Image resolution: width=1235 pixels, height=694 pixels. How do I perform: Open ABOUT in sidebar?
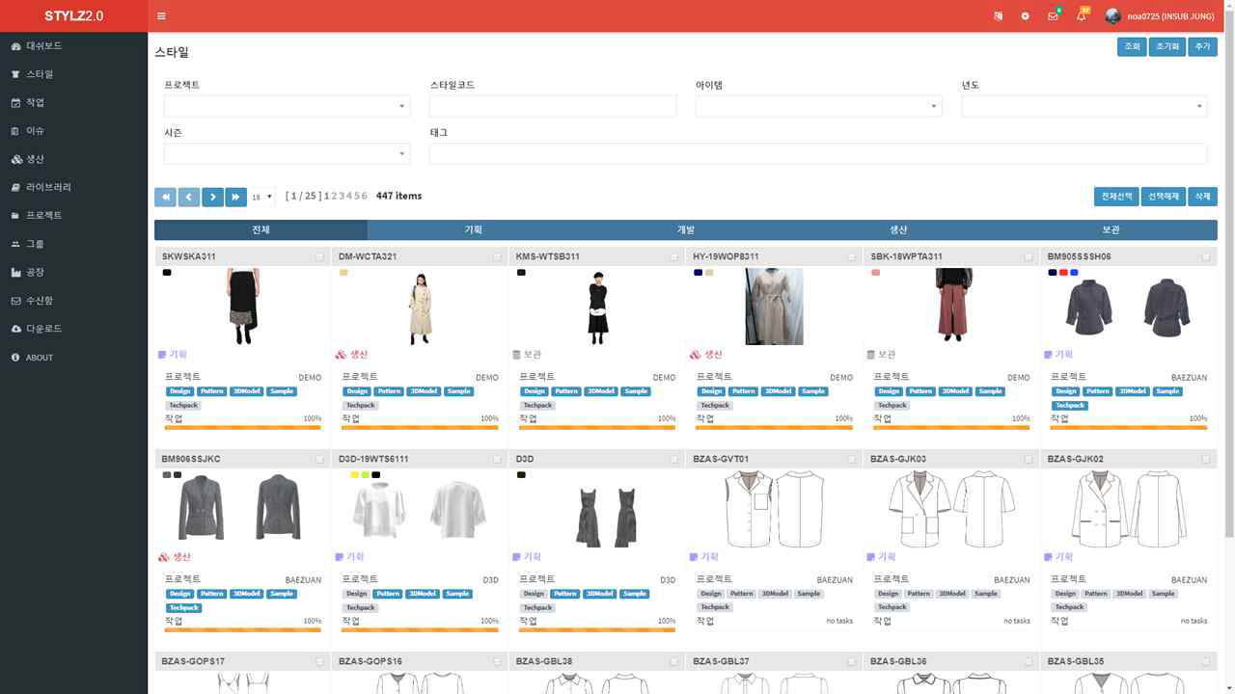pos(74,358)
